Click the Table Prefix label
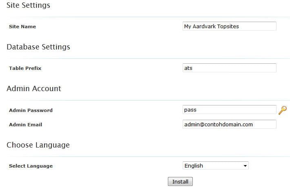290x188 pixels. click(25, 68)
